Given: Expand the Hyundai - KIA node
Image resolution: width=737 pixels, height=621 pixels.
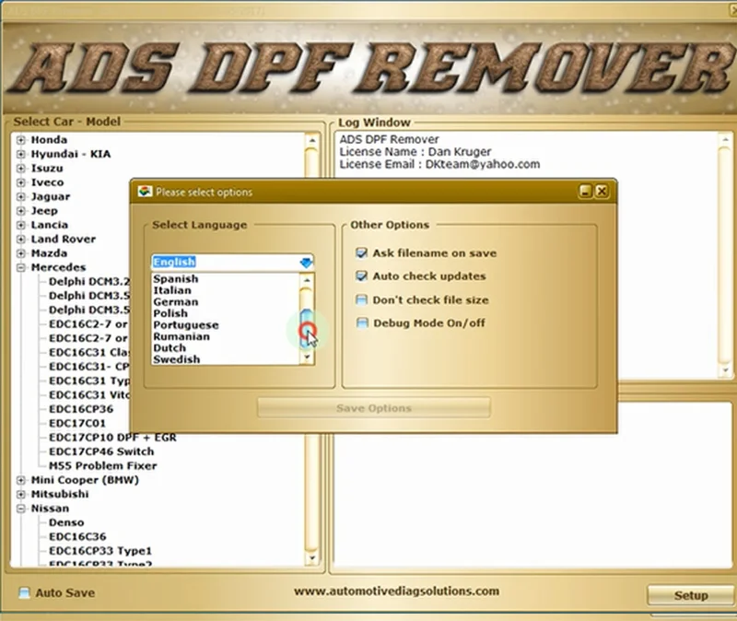Looking at the screenshot, I should pyautogui.click(x=20, y=154).
